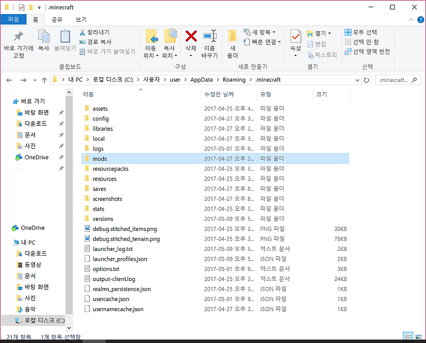Click Cut (잘라내기) in ribbon
Viewport: 426px width, 343px height.
coord(94,32)
